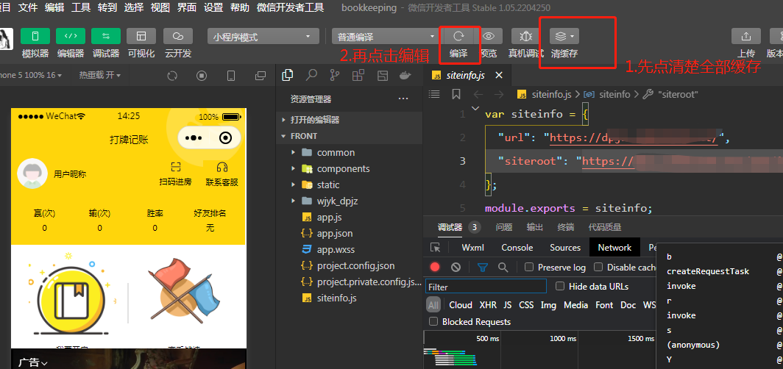Click the Preview (预览) eye icon
This screenshot has width=783, height=369.
(x=489, y=37)
